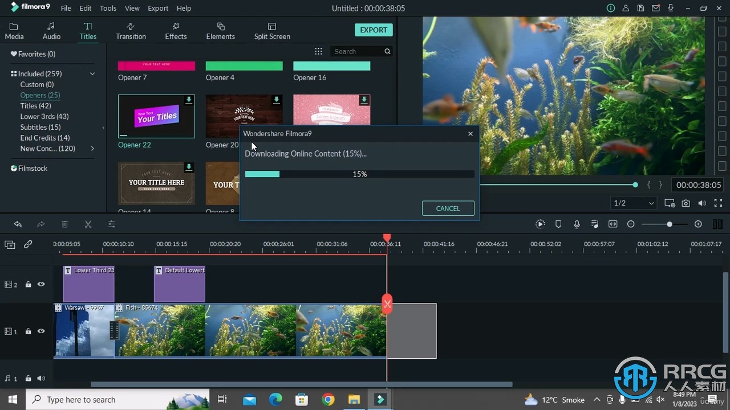Toggle the auto ripple link icon

click(x=28, y=244)
